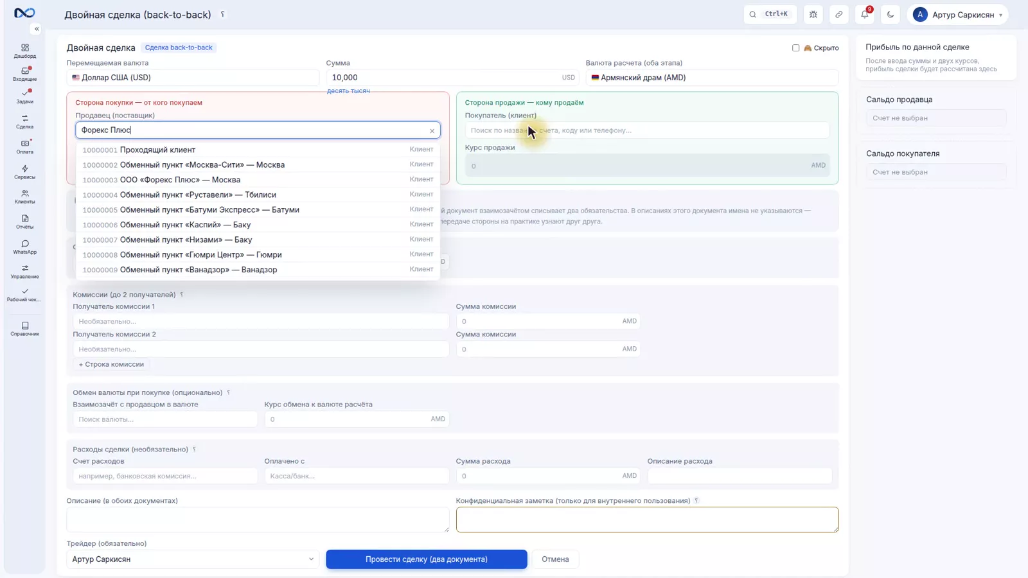1028x578 pixels.
Task: Open the Dashboard sidebar icon
Action: pyautogui.click(x=24, y=51)
